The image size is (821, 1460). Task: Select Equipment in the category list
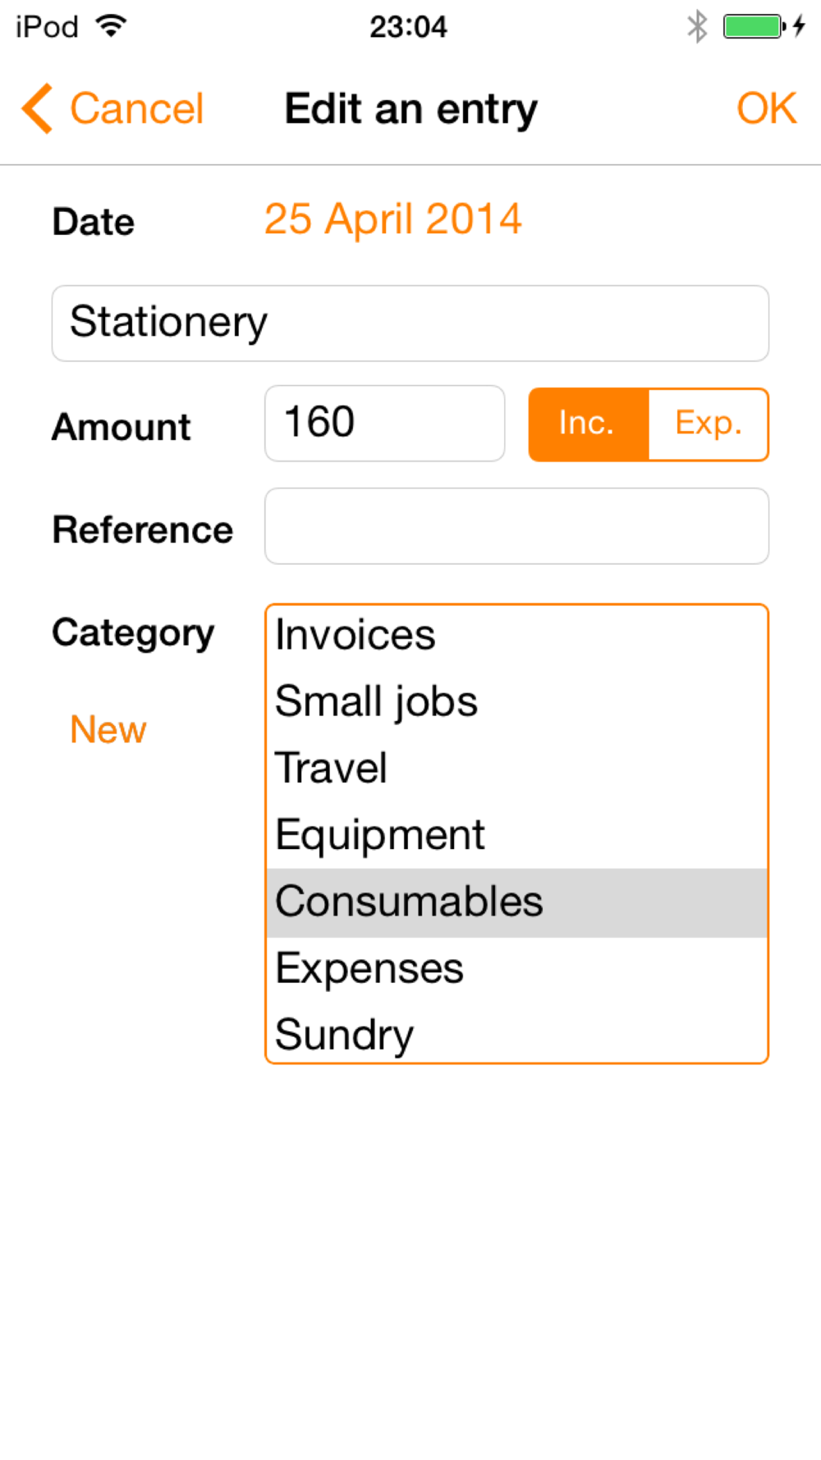pos(516,835)
